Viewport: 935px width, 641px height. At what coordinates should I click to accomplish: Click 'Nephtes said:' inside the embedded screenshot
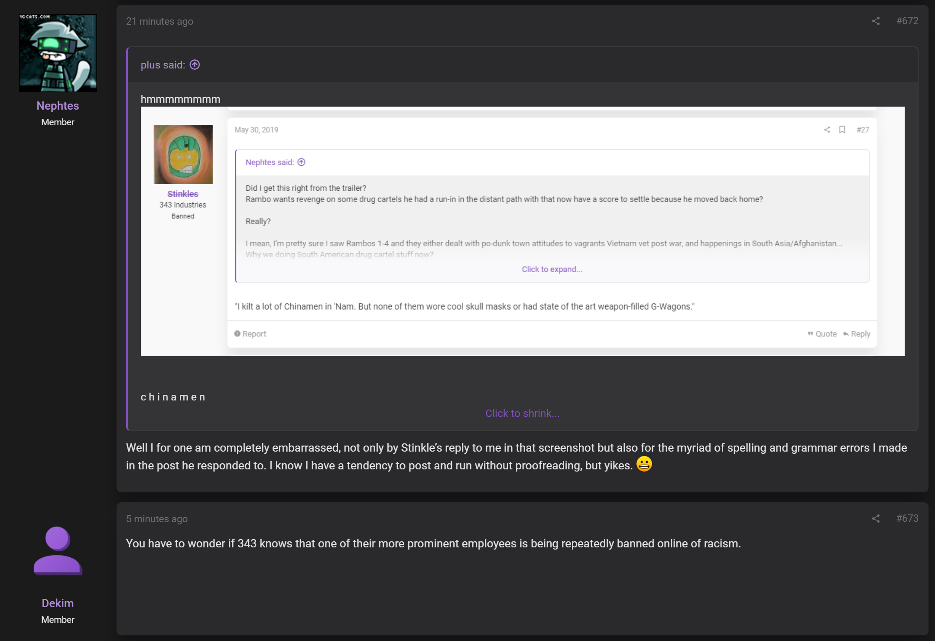point(269,162)
